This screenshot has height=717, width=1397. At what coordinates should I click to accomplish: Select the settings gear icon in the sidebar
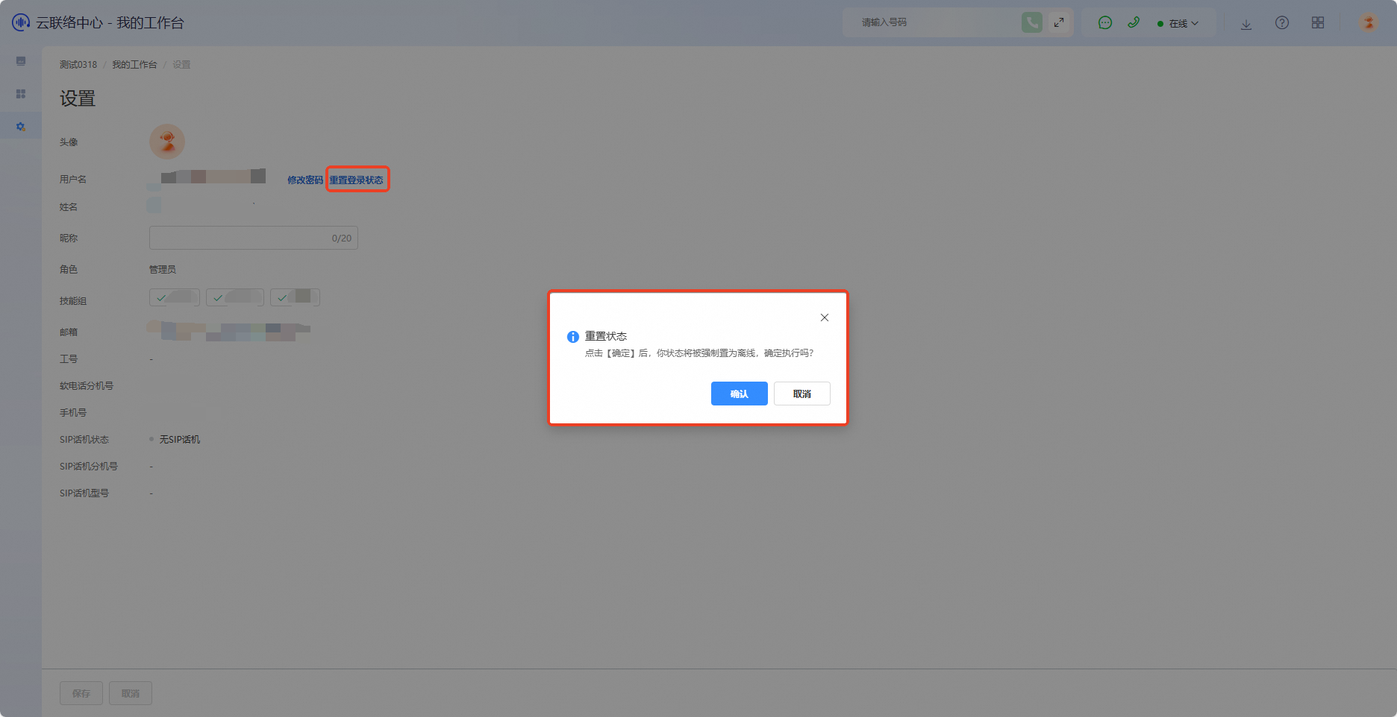coord(21,127)
